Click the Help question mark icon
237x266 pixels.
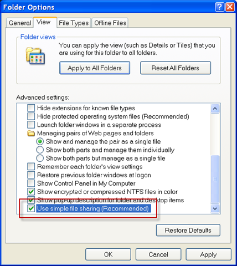(219, 7)
